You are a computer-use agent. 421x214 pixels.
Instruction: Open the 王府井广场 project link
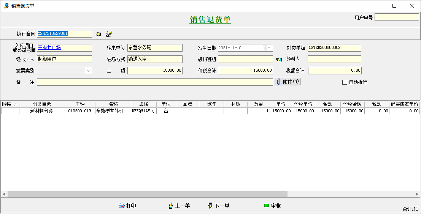click(x=49, y=48)
